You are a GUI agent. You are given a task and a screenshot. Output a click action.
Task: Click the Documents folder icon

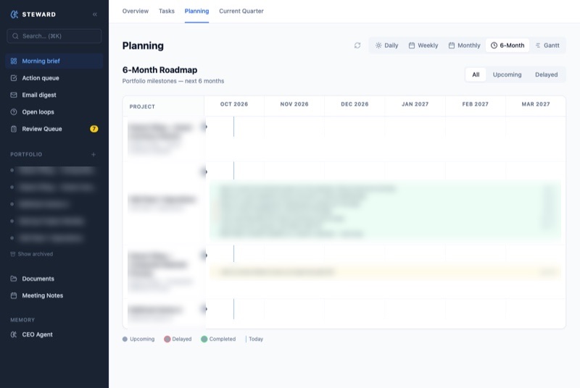14,279
